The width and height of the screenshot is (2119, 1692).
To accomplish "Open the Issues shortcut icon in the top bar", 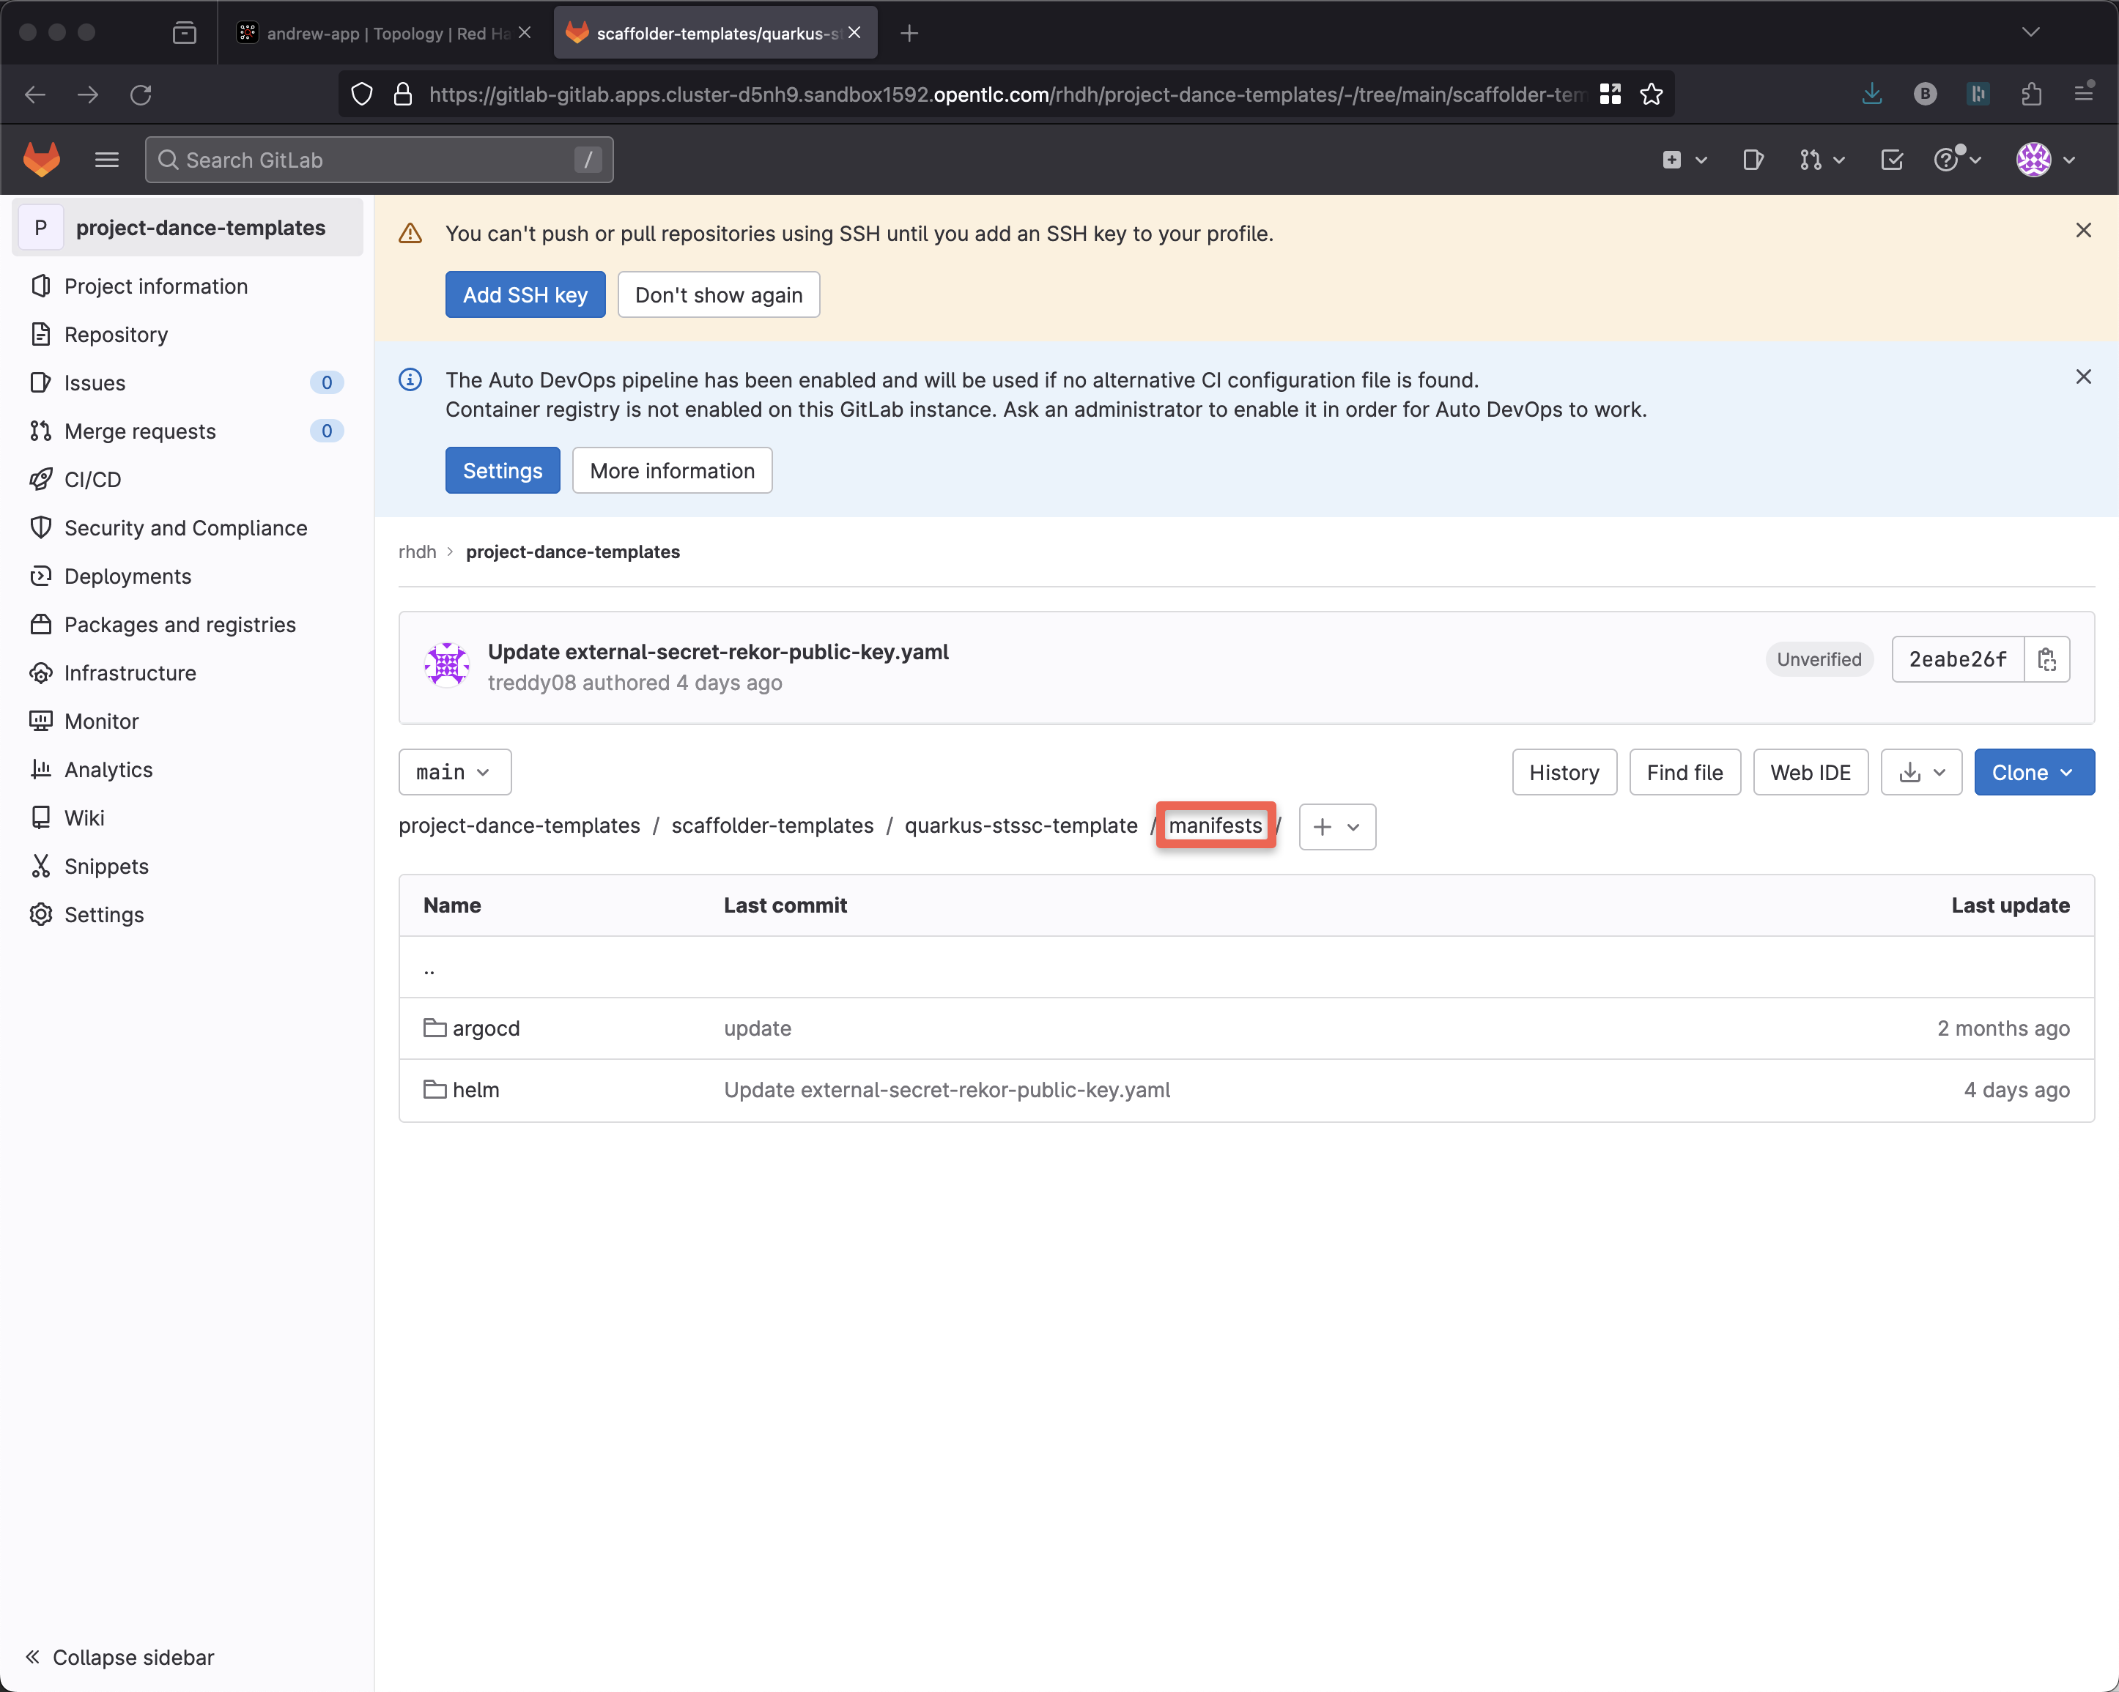I will (x=1753, y=159).
